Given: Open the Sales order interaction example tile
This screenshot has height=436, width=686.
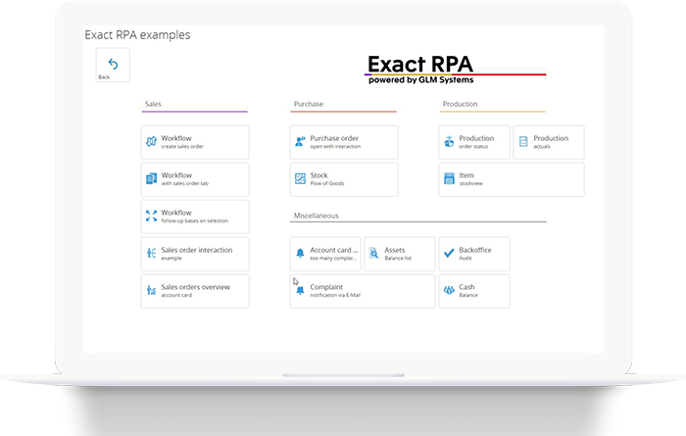Looking at the screenshot, I should point(194,254).
